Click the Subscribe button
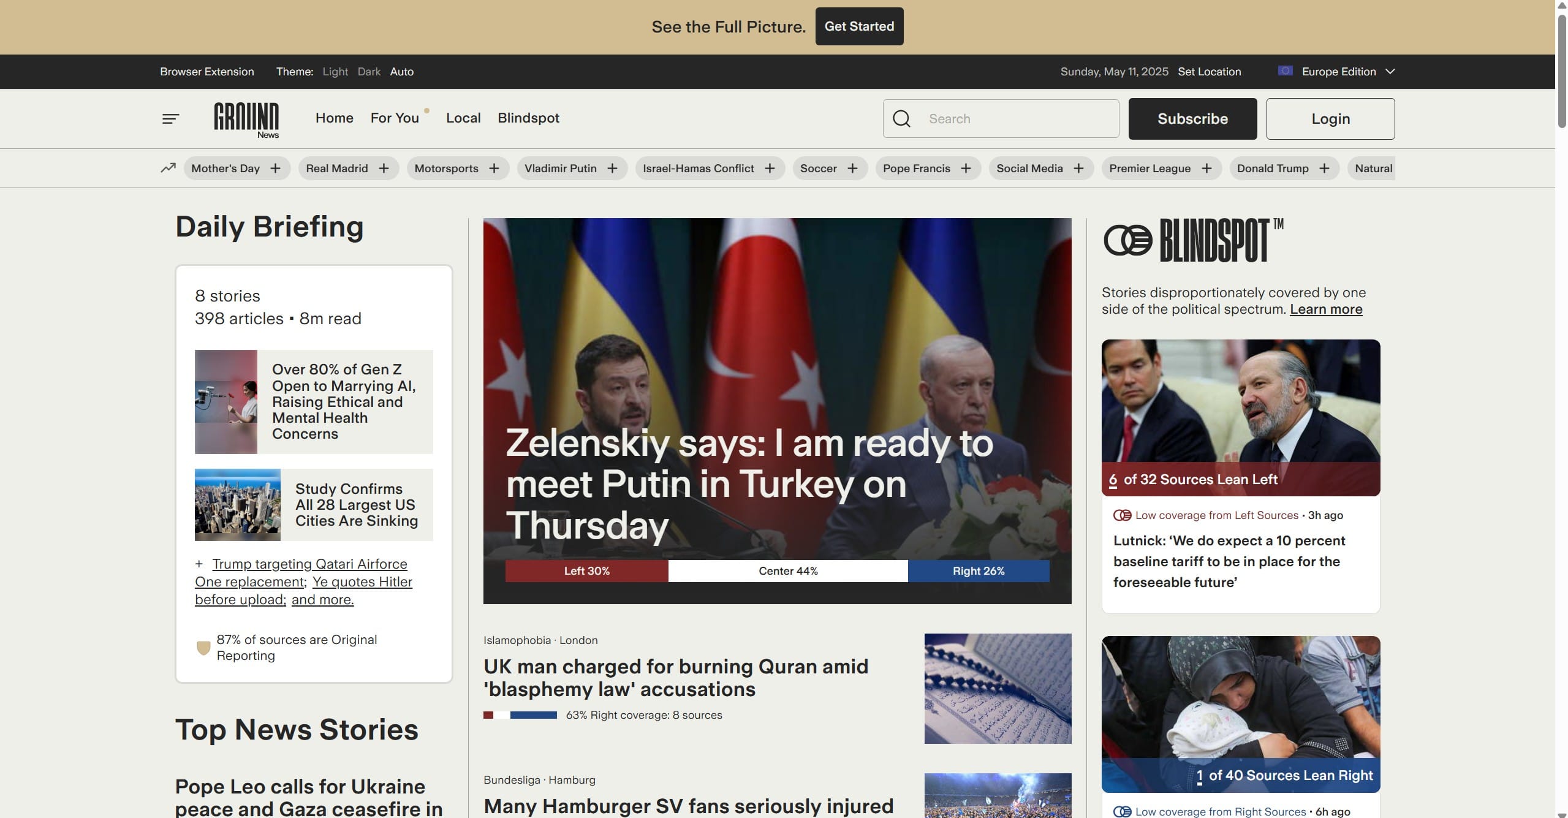The image size is (1568, 818). pyautogui.click(x=1192, y=119)
